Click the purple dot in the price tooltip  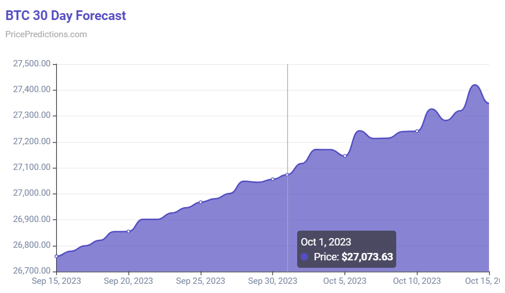[305, 257]
